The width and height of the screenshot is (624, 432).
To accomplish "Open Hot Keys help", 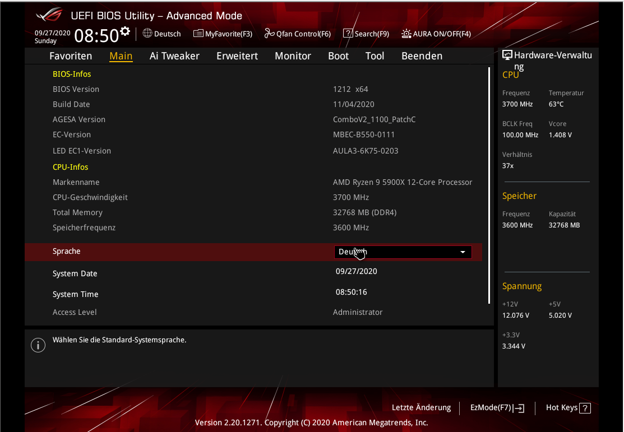I will [568, 408].
